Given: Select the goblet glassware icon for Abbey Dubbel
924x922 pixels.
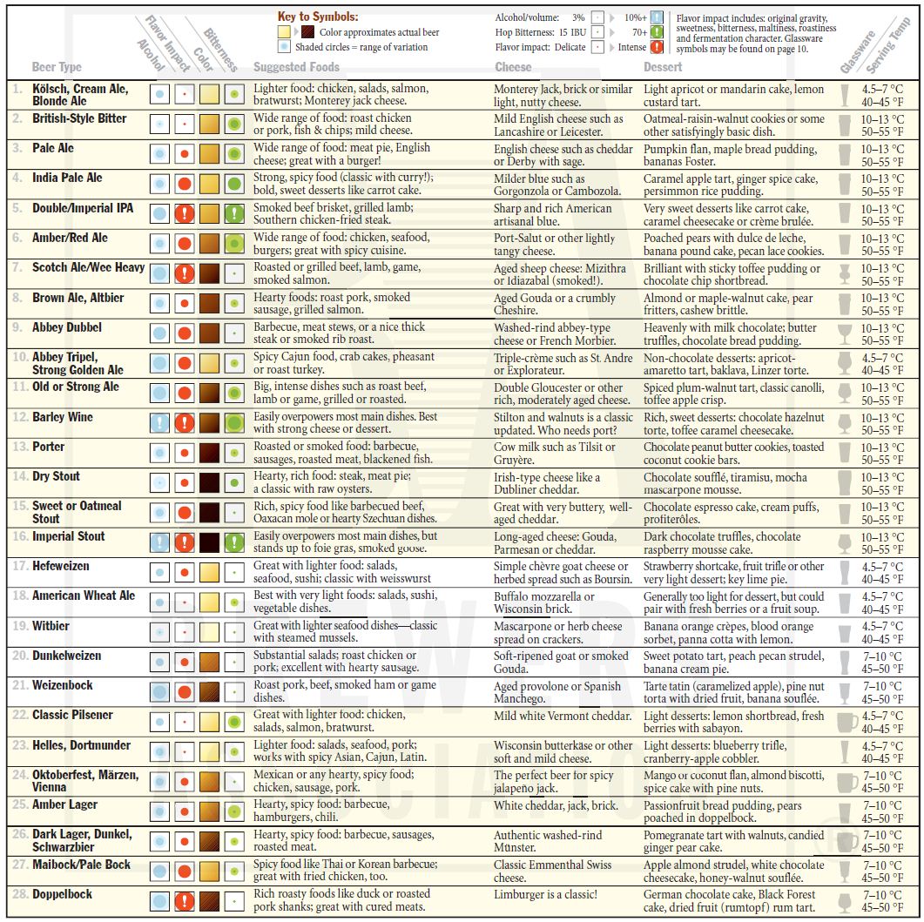Looking at the screenshot, I should point(845,333).
